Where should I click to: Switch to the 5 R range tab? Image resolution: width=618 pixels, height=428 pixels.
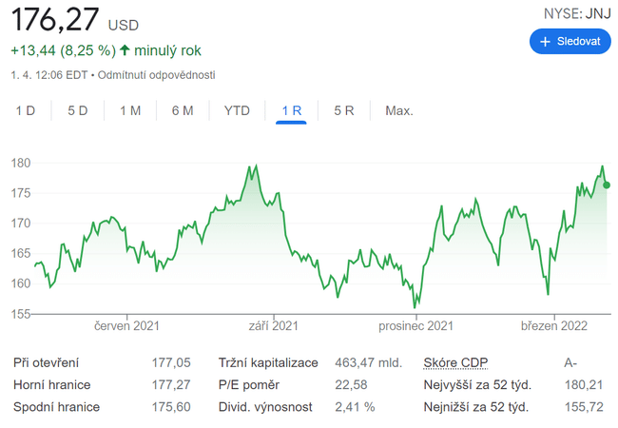click(344, 110)
